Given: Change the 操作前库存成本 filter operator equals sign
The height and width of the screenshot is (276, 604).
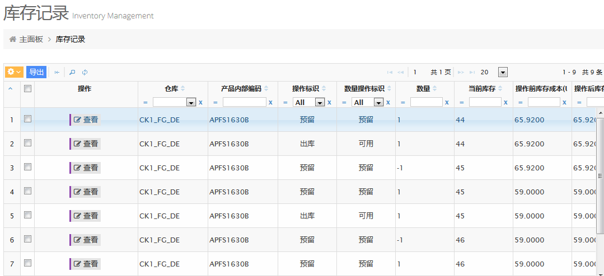Looking at the screenshot, I should coord(521,103).
